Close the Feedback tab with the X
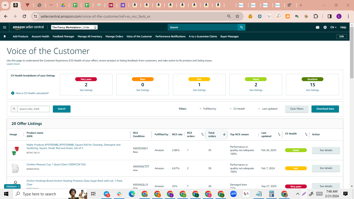 (x=19, y=187)
